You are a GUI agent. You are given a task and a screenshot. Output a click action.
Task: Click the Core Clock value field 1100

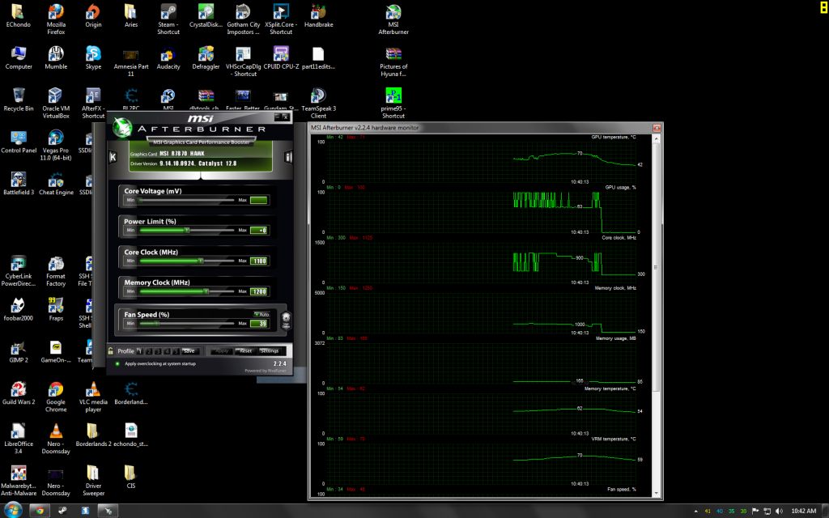pos(259,261)
